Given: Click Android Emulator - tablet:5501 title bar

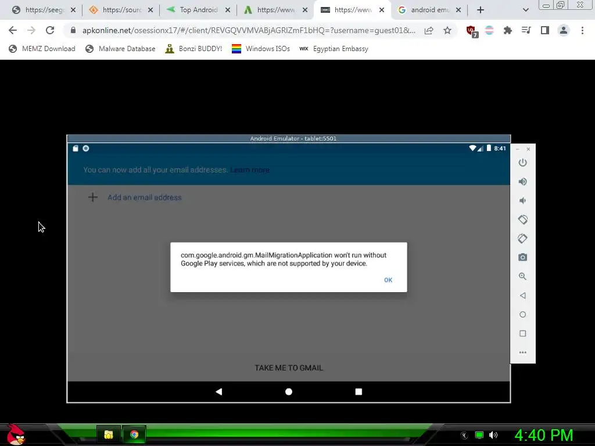Looking at the screenshot, I should (289, 138).
